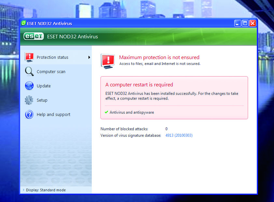Screen dimensions: 274x202
Task: Change Display: Standard mode setting
Action: tap(46, 190)
